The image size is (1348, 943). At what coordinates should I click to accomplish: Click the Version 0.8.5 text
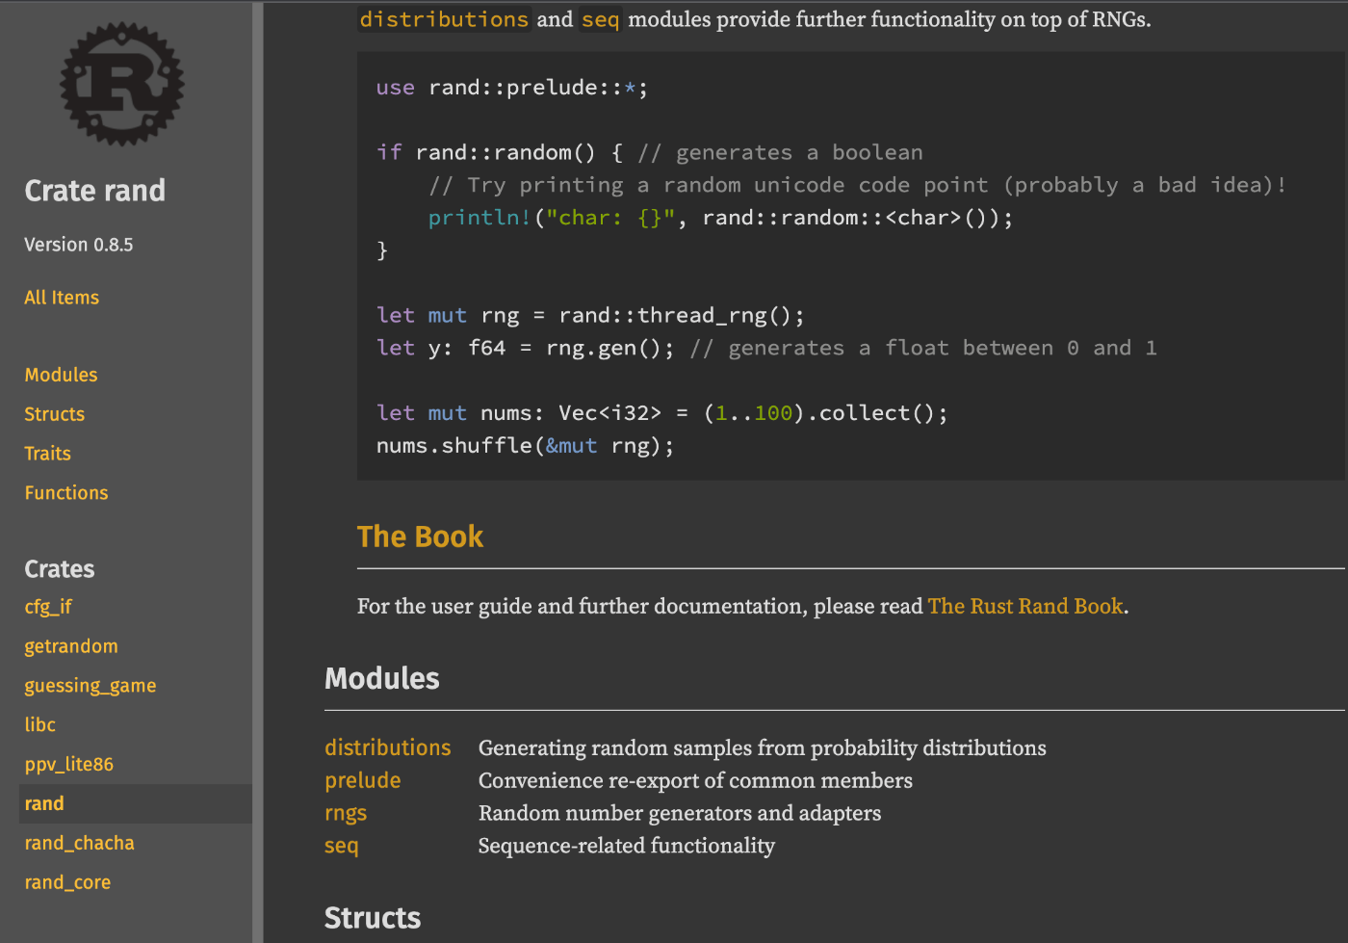pyautogui.click(x=79, y=245)
